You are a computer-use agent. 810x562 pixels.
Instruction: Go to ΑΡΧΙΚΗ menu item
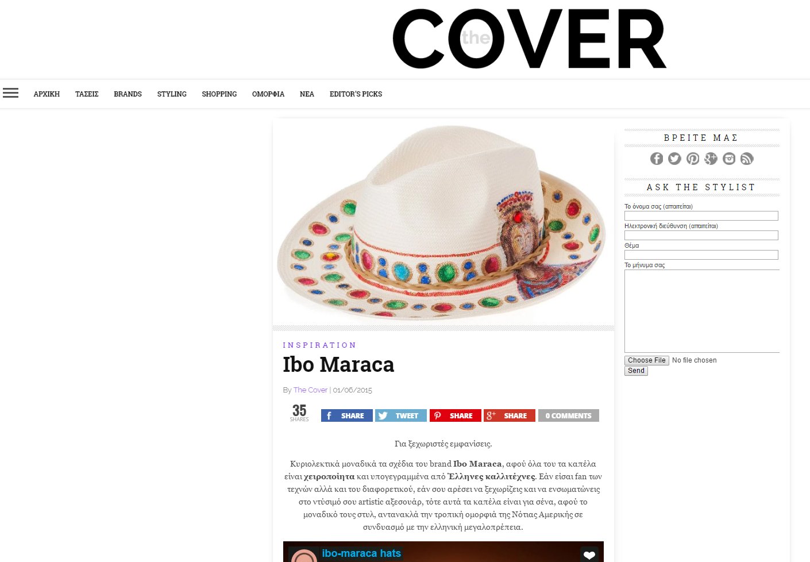(47, 94)
